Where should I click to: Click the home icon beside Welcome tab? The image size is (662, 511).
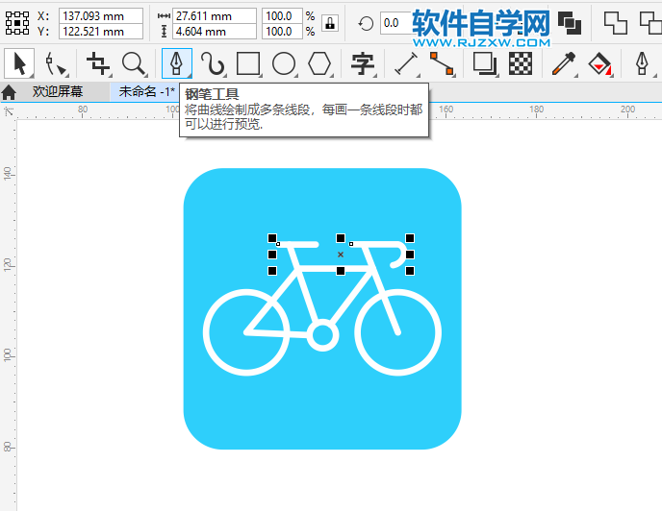(x=9, y=92)
